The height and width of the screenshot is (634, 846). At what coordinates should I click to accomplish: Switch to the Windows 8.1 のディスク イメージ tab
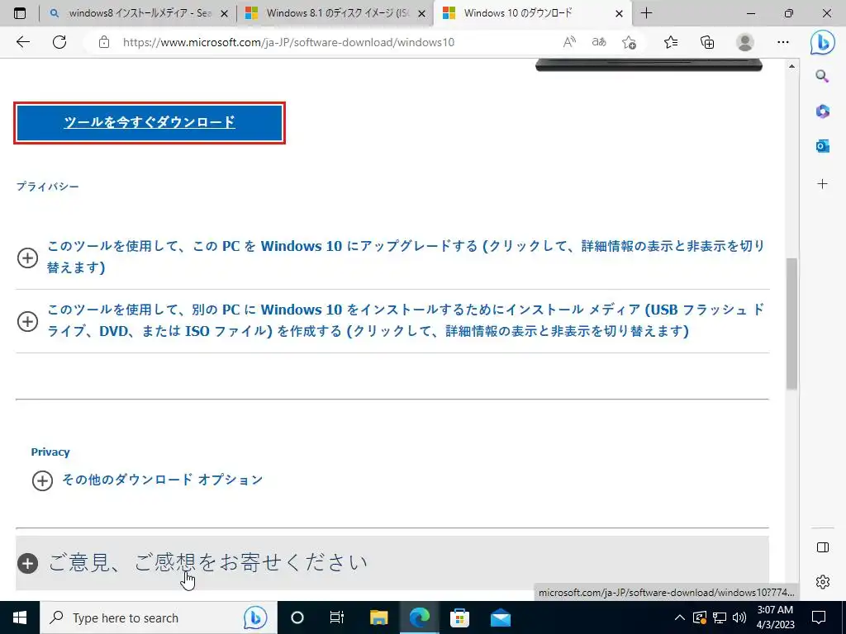point(335,13)
